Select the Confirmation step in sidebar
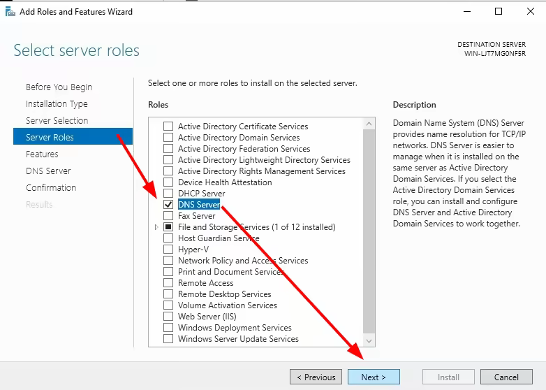546x390 pixels. point(51,187)
